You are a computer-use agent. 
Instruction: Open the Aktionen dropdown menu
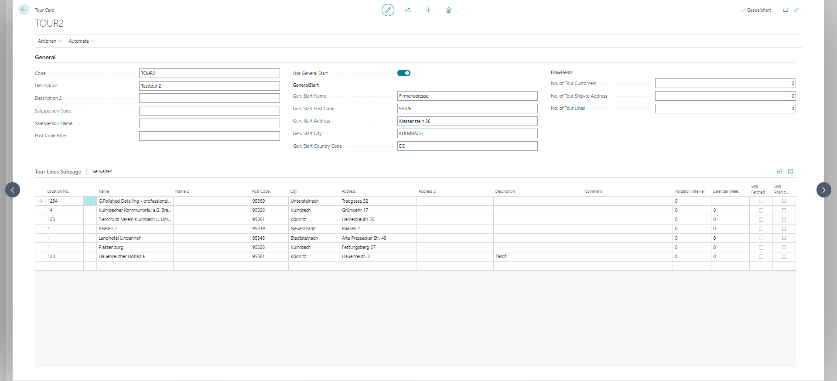[50, 41]
